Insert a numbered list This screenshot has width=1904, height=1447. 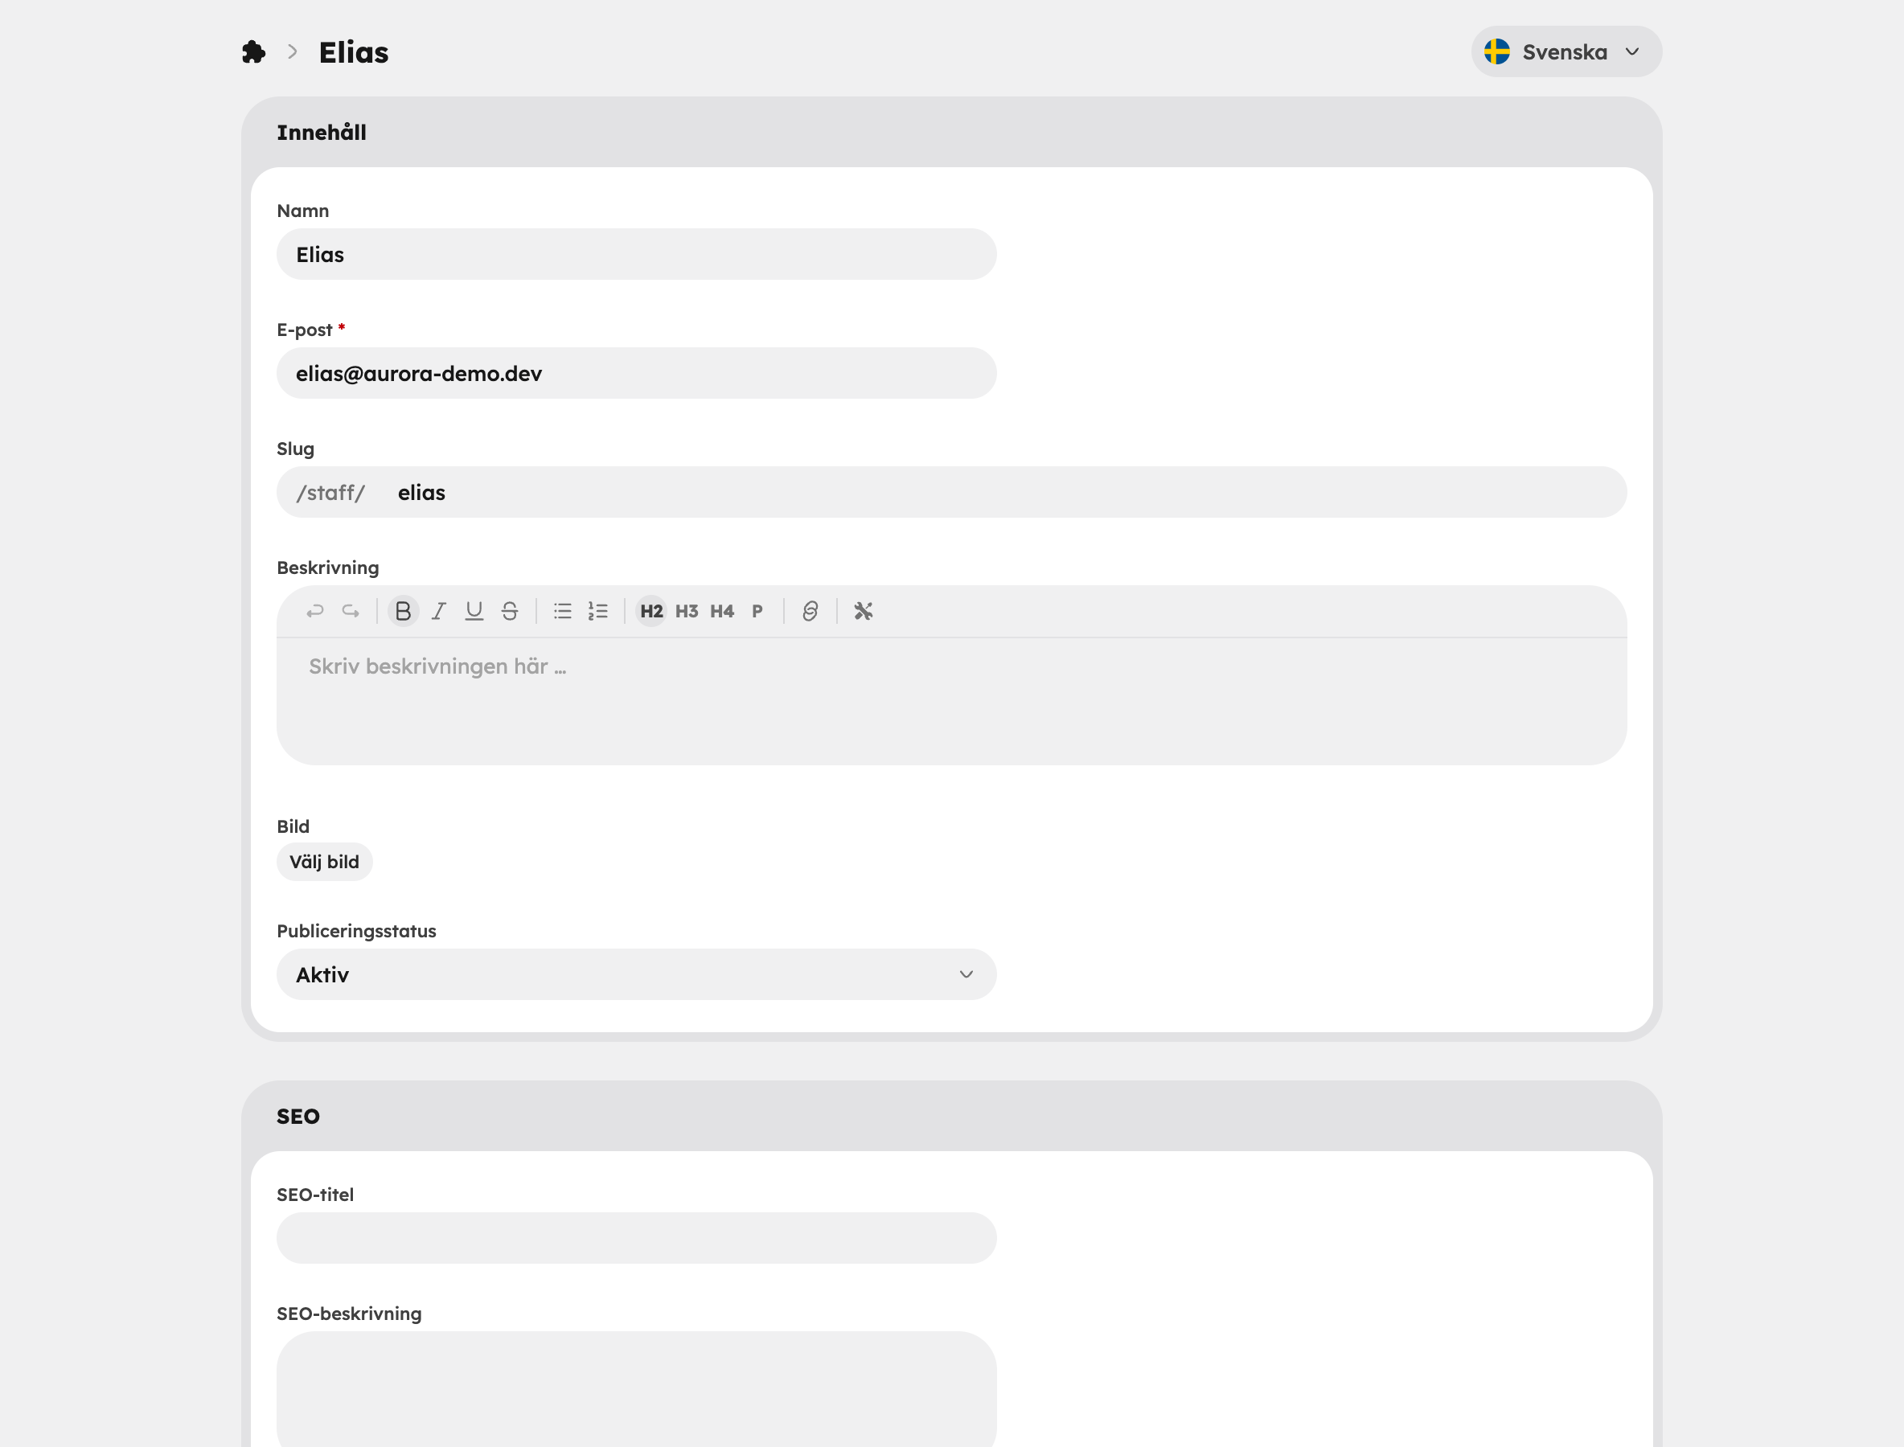pos(598,611)
